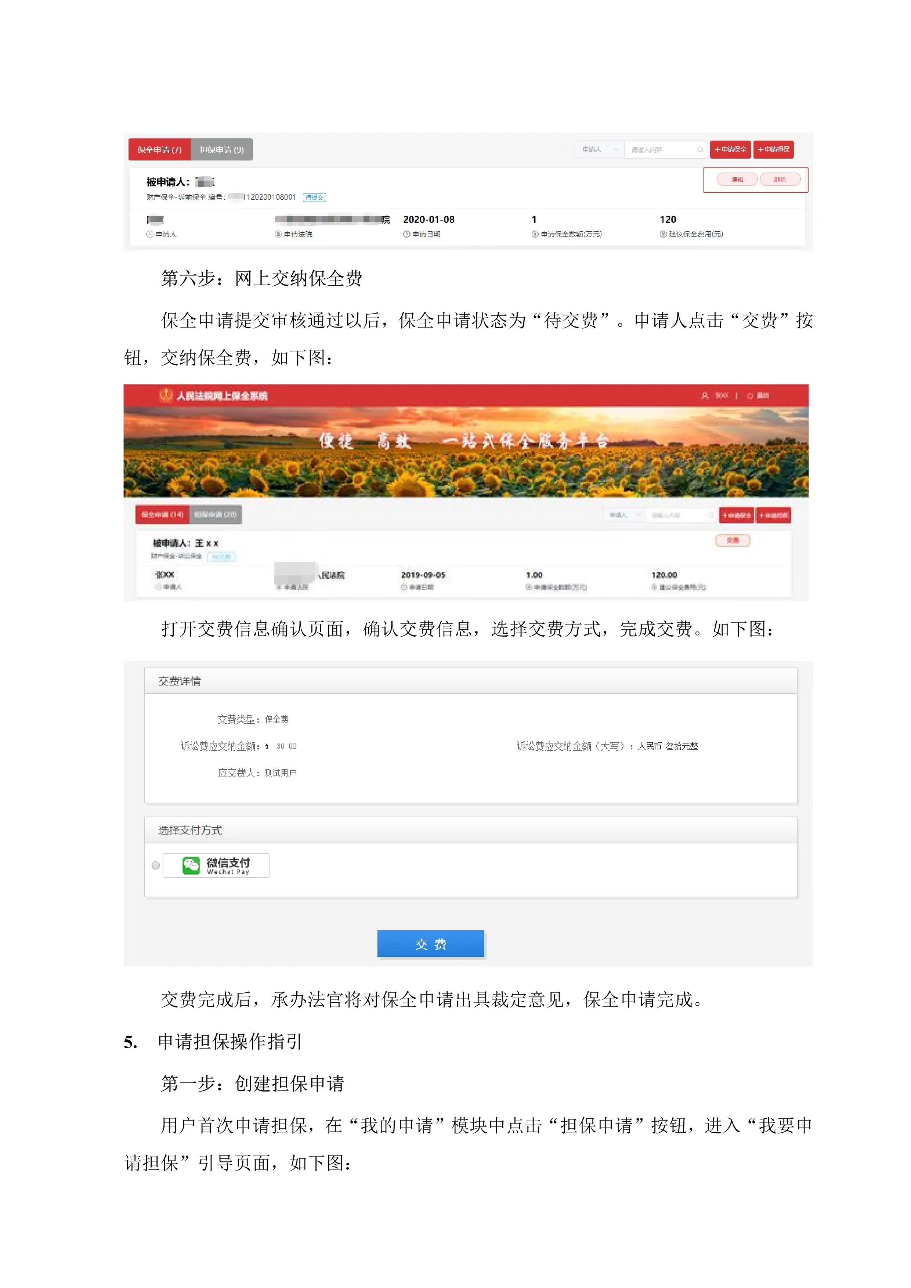
Task: Click the 交费 pill button for 王xx
Action: tap(733, 541)
